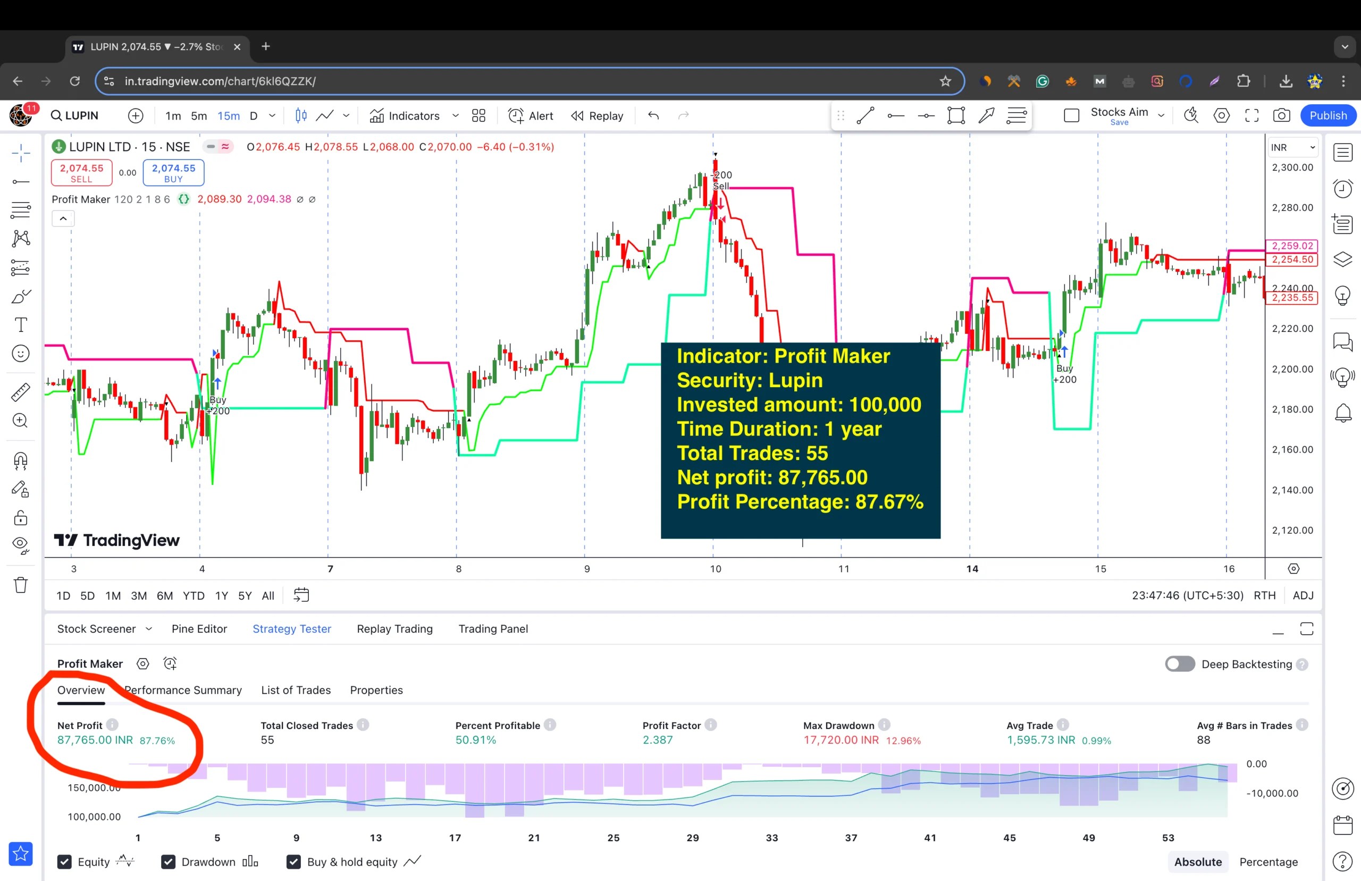Screen dimensions: 1361x881
Task: Open the Go to date calendar icon
Action: (x=301, y=595)
